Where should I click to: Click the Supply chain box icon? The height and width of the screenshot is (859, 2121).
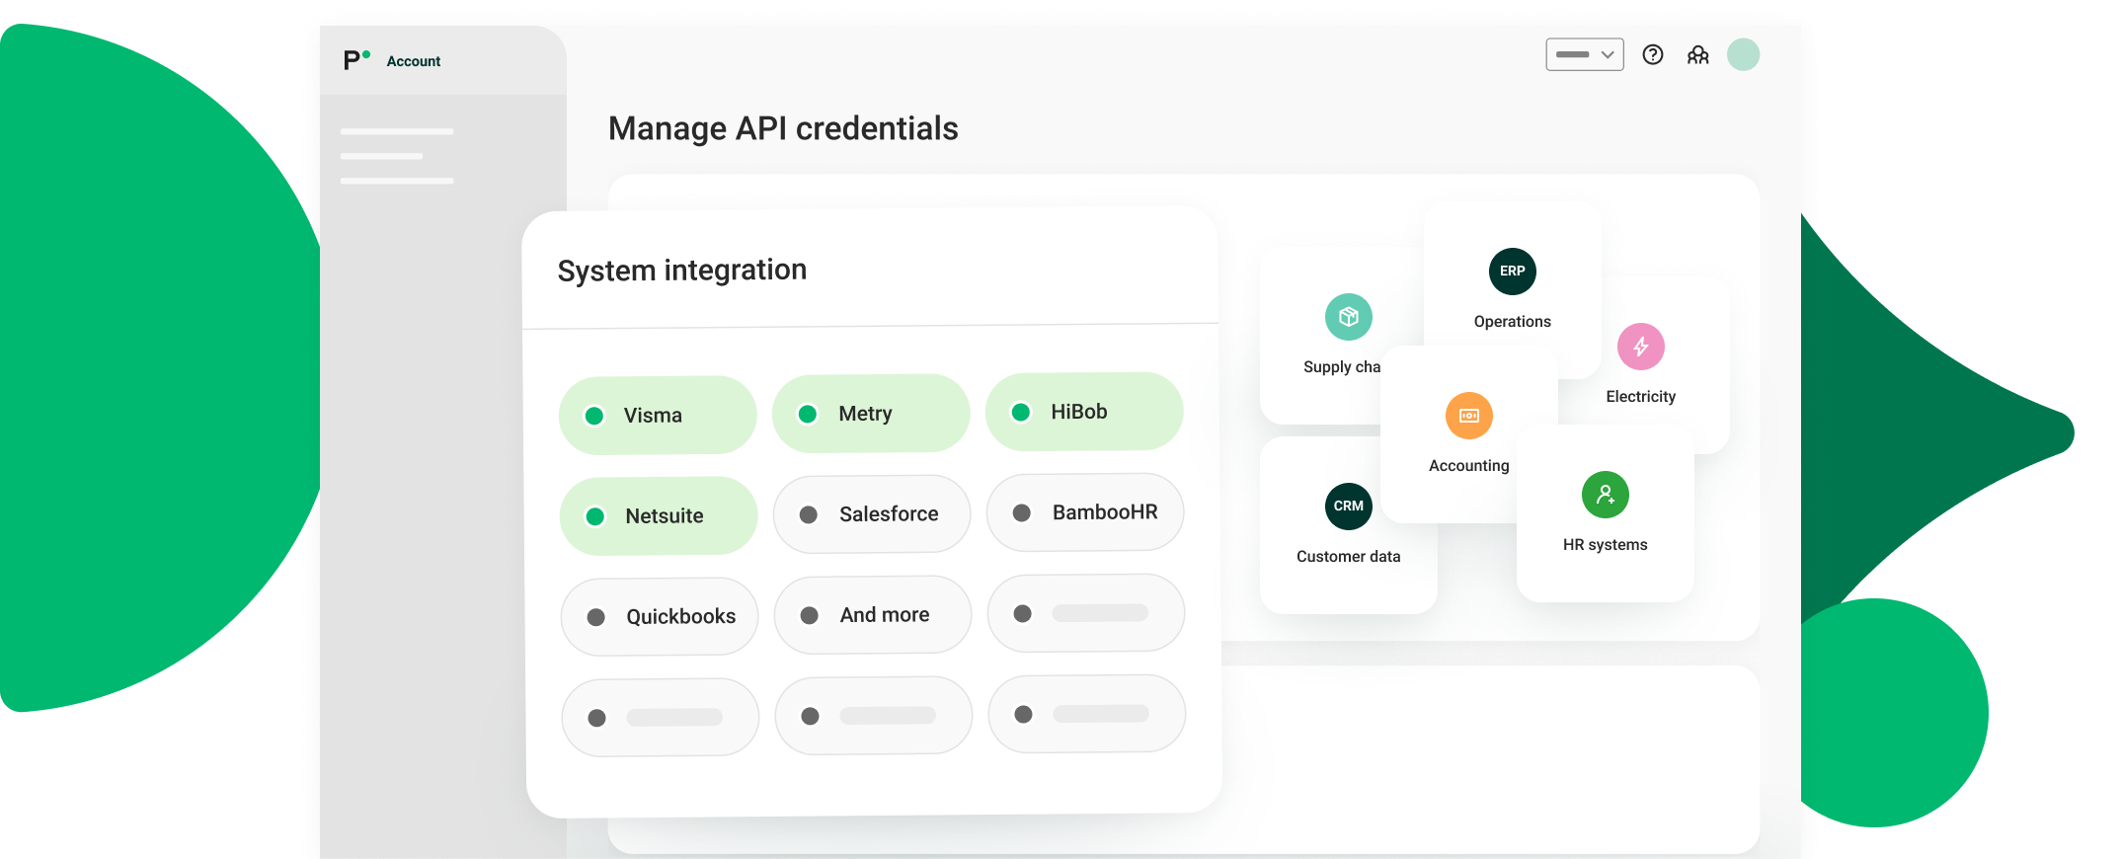point(1349,317)
